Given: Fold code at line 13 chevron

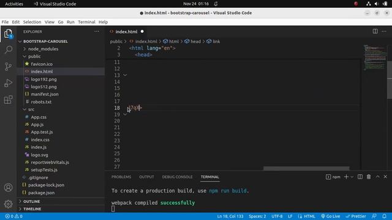Looking at the screenshot, I should 125,75.
